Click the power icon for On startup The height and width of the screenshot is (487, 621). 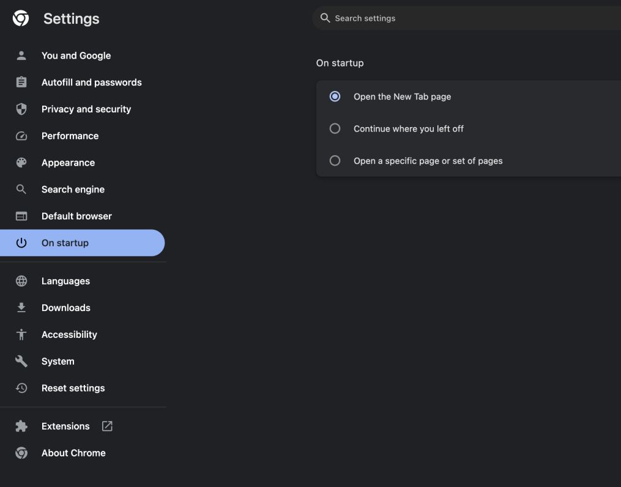21,243
